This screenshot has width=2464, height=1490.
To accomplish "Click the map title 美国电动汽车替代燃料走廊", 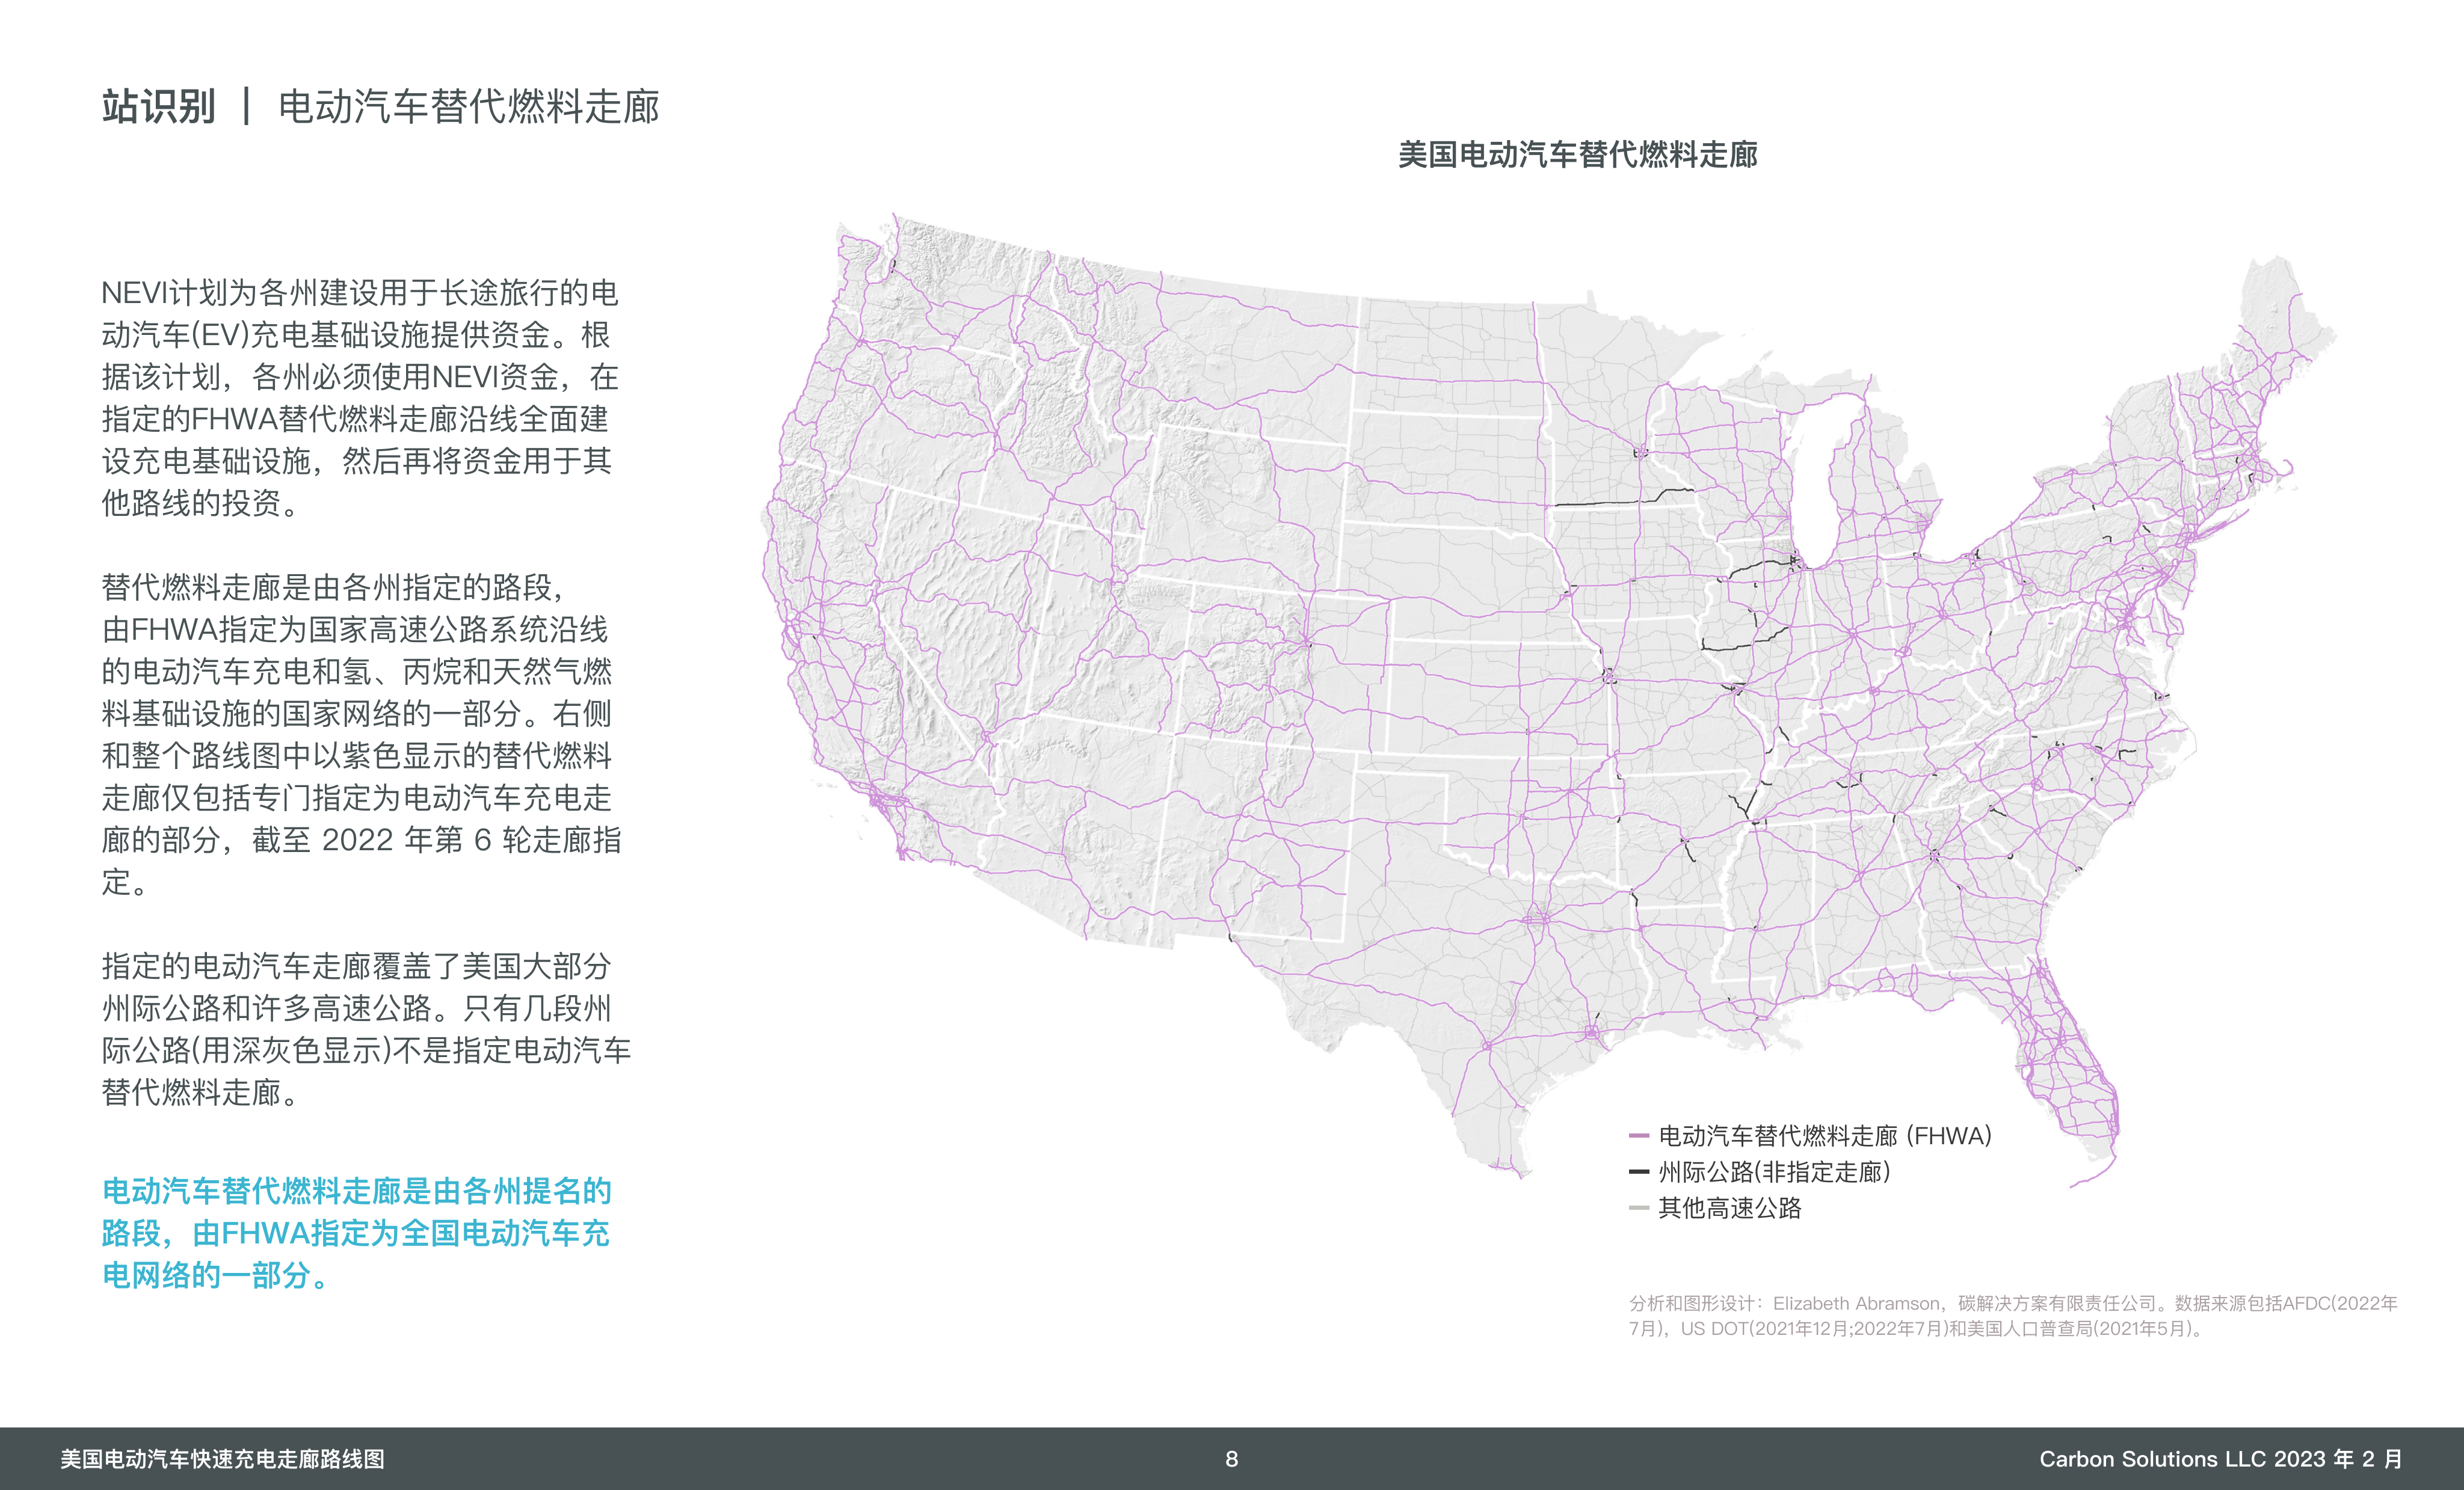I will (1577, 155).
